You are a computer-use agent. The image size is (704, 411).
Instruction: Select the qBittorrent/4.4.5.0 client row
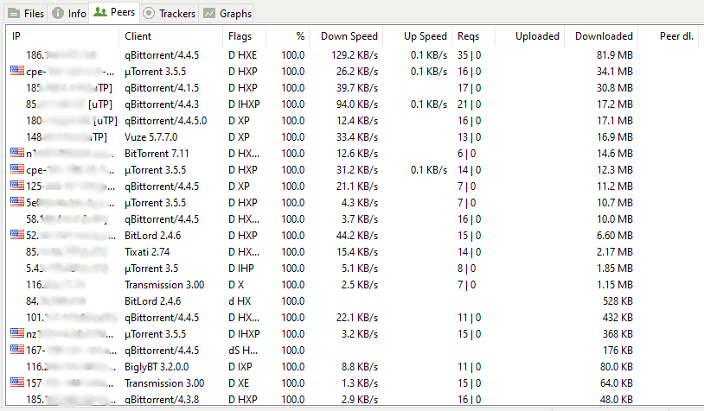[353, 121]
